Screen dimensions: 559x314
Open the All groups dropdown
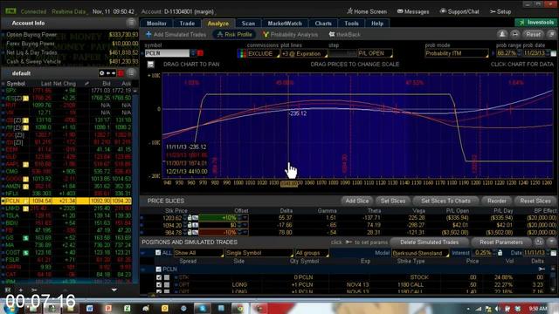point(312,253)
